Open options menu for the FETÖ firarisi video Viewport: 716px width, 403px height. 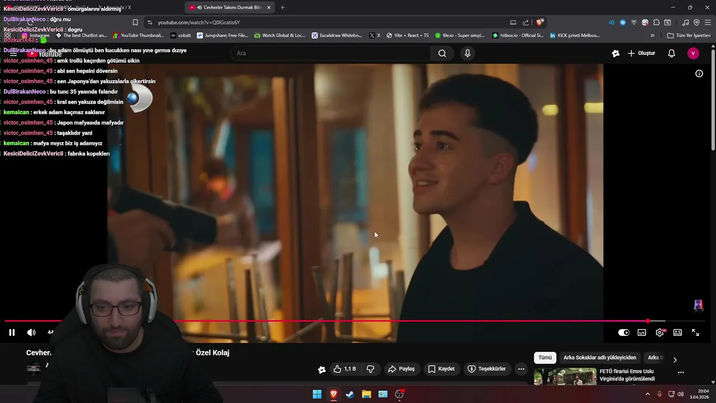681,372
